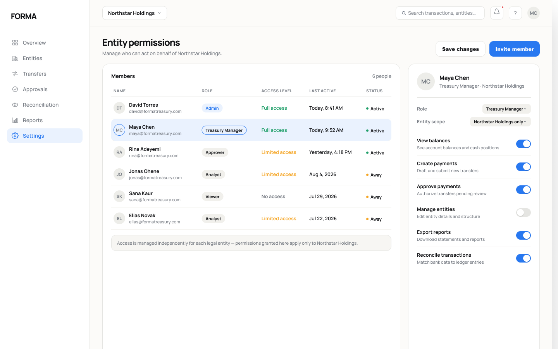Viewport: 558px width, 349px height.
Task: Enable the Manage entities toggle
Action: [524, 213]
